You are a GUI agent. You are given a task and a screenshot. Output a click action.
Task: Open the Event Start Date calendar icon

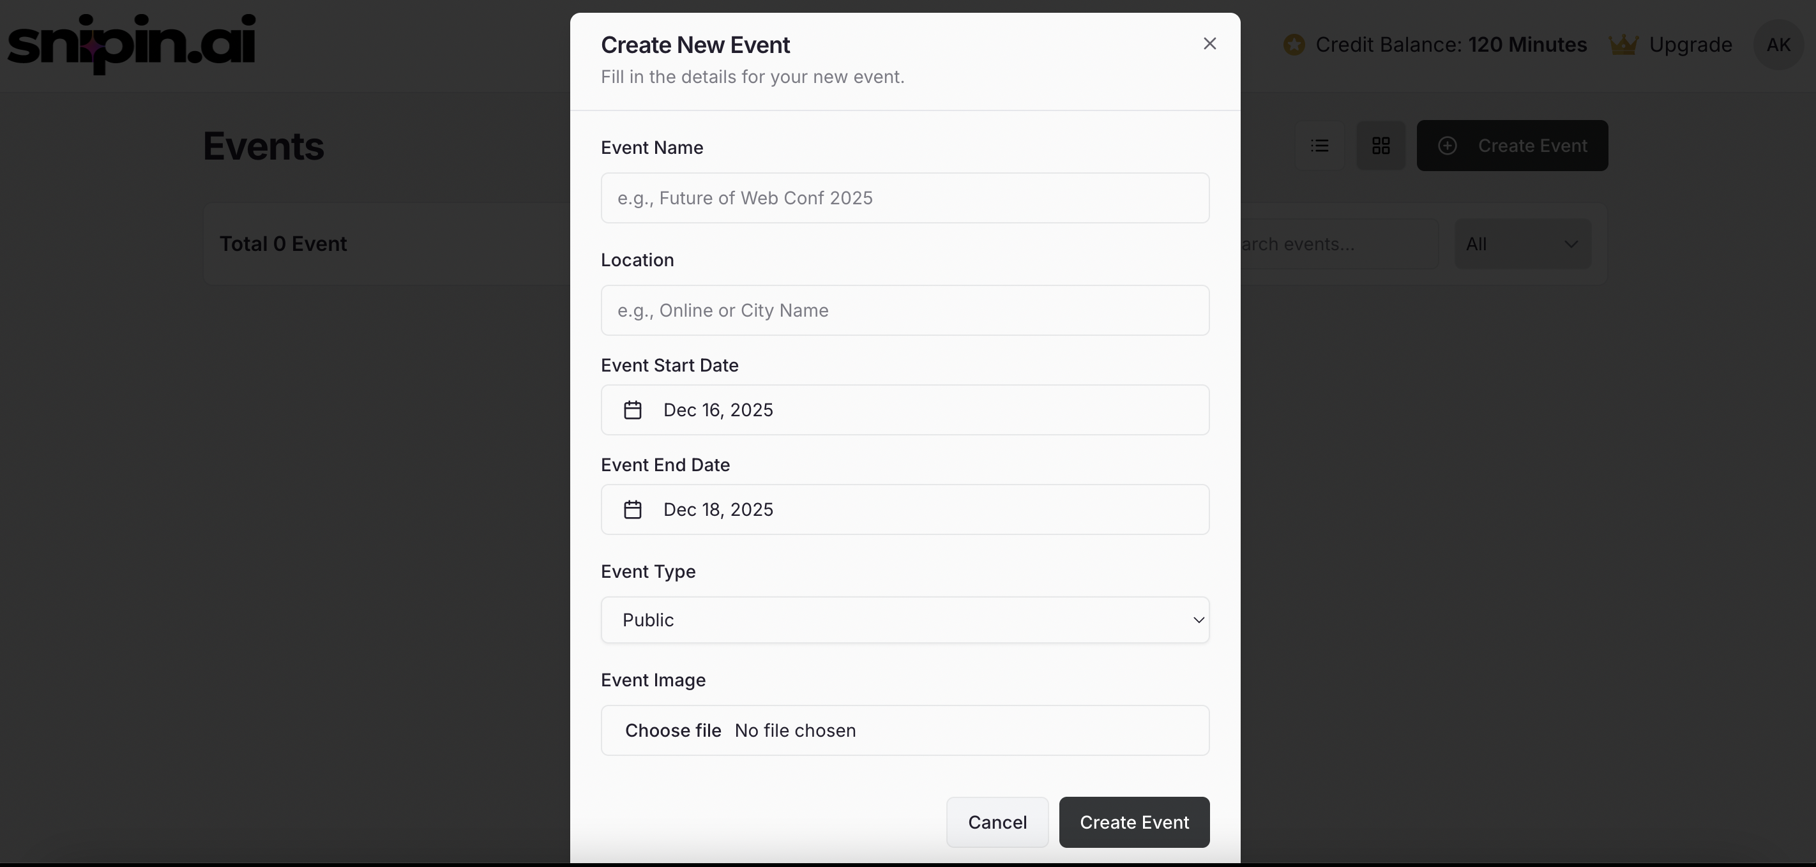coord(632,409)
